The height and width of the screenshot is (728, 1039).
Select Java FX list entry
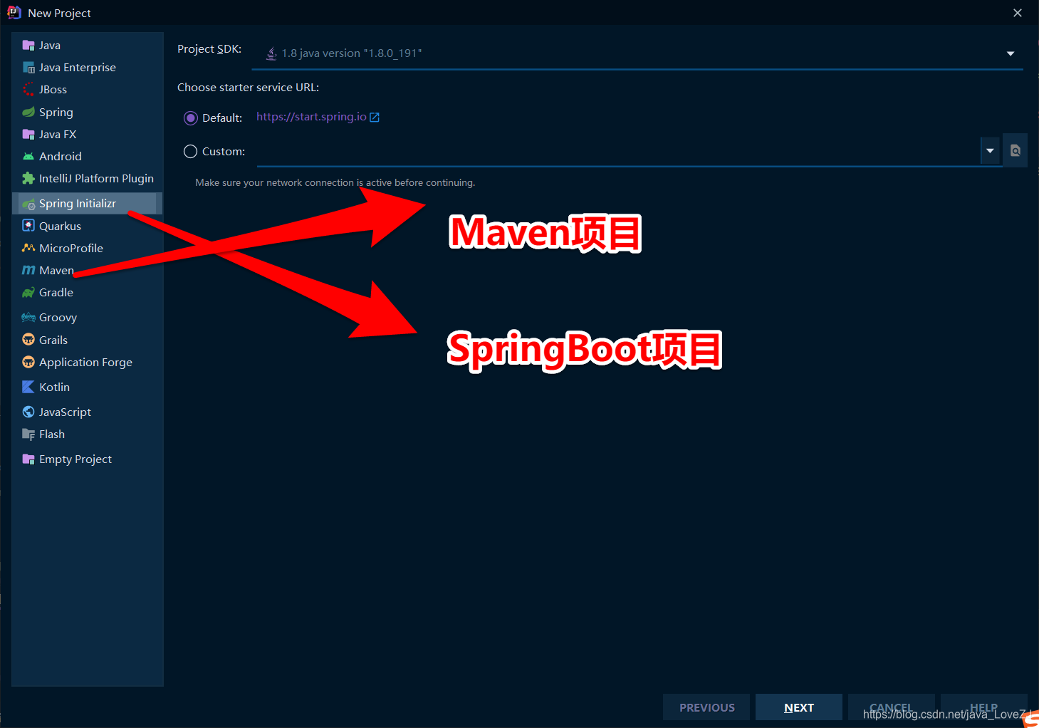(88, 134)
